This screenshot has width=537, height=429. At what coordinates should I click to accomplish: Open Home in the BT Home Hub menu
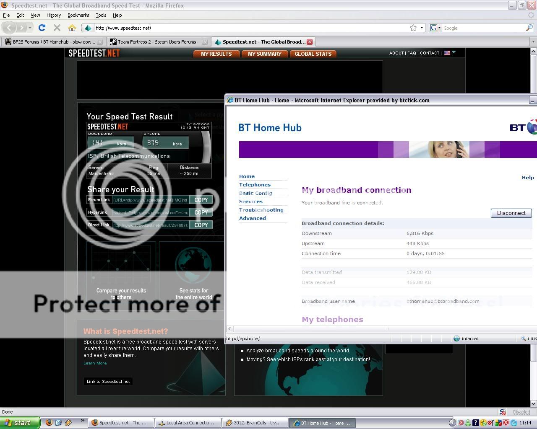click(247, 176)
